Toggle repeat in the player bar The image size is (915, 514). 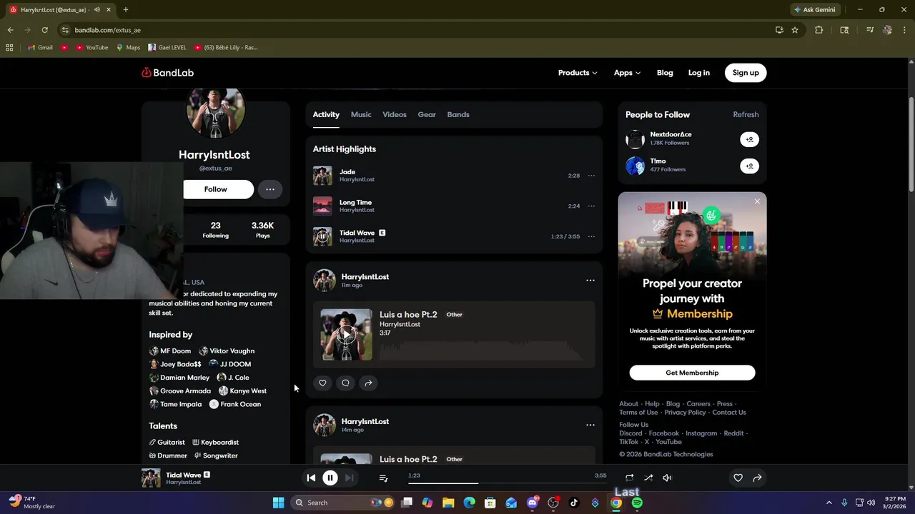[x=629, y=478]
